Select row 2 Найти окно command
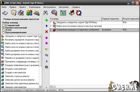 [x=94, y=26]
